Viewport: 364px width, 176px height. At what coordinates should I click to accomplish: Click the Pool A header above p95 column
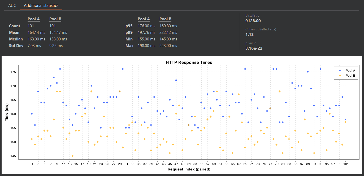pyautogui.click(x=144, y=19)
